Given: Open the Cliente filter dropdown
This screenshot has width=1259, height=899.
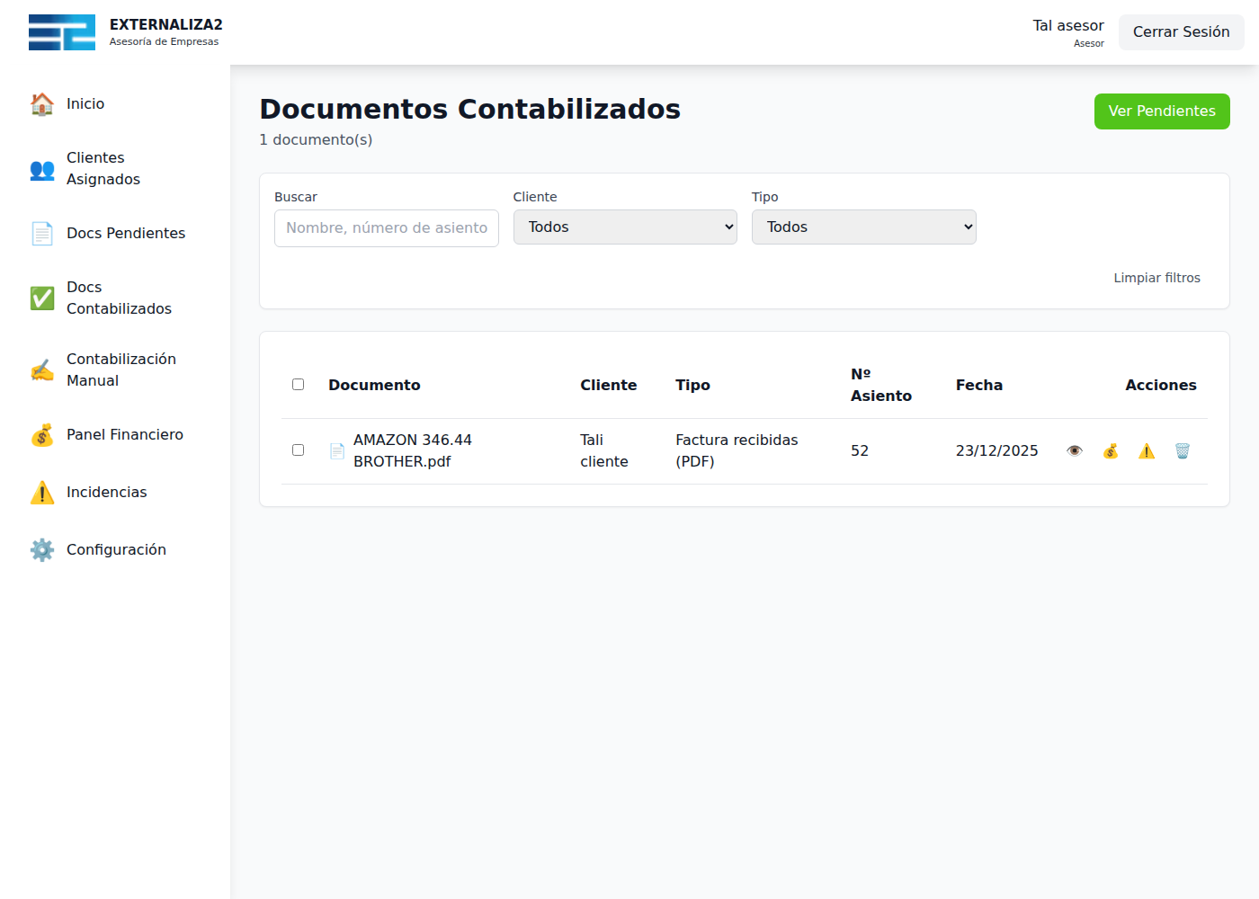Looking at the screenshot, I should coord(625,227).
